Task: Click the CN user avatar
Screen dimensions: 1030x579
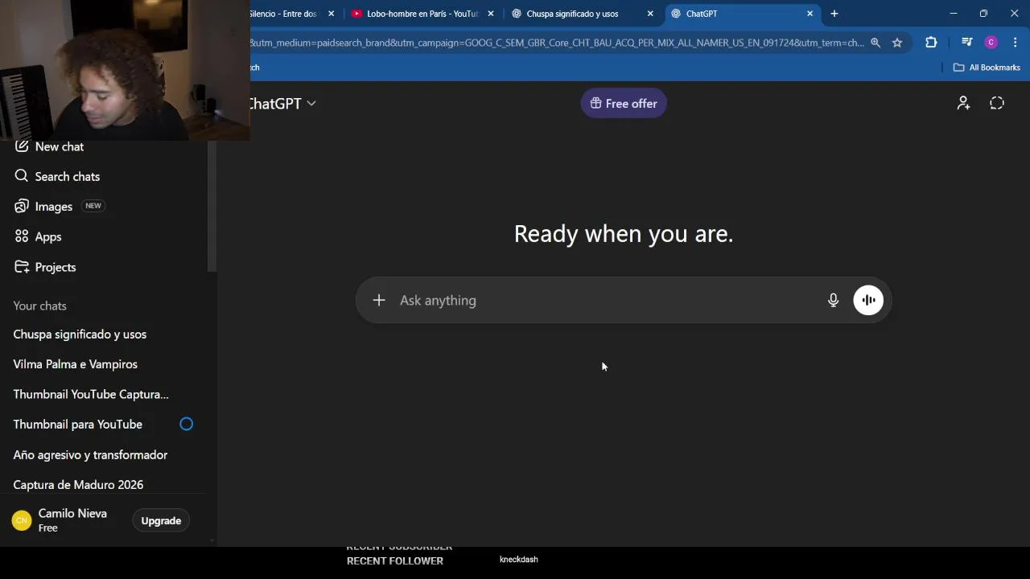Action: (x=22, y=520)
